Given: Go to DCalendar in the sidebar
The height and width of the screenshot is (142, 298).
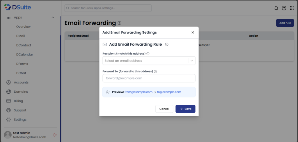Looking at the screenshot, I should coord(24,54).
